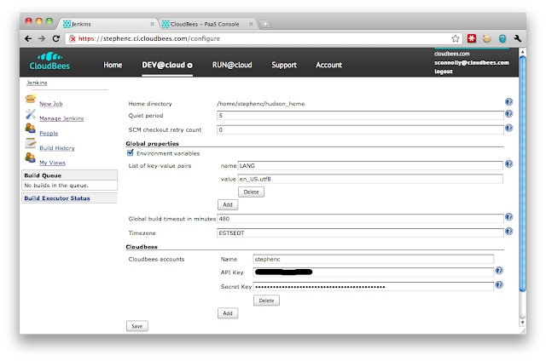Open help for Home directory field

coord(508,102)
